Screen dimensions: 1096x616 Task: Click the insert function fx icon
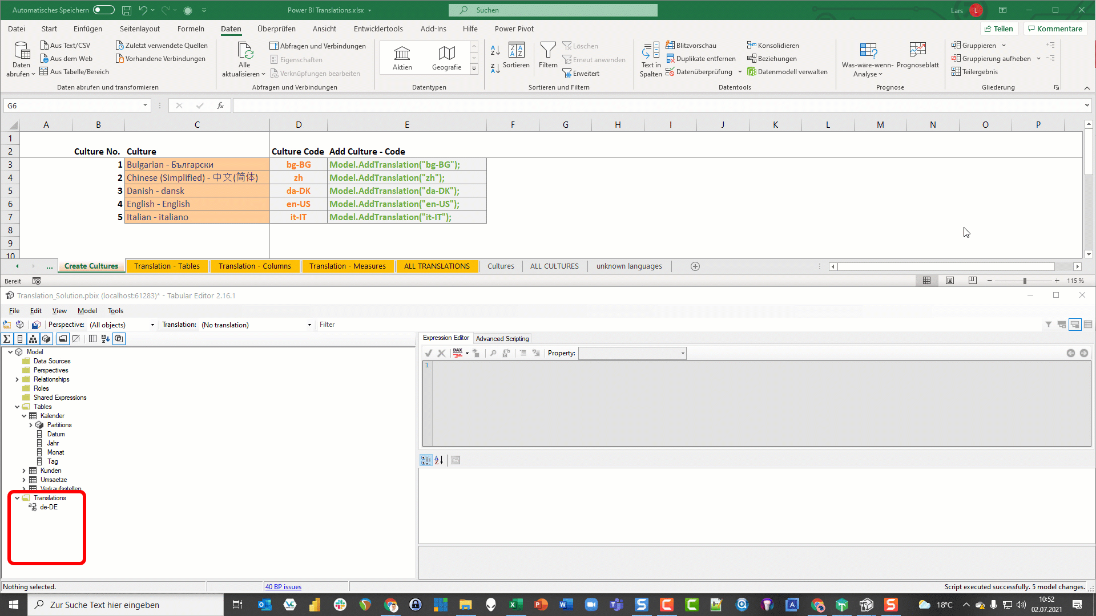(x=220, y=106)
